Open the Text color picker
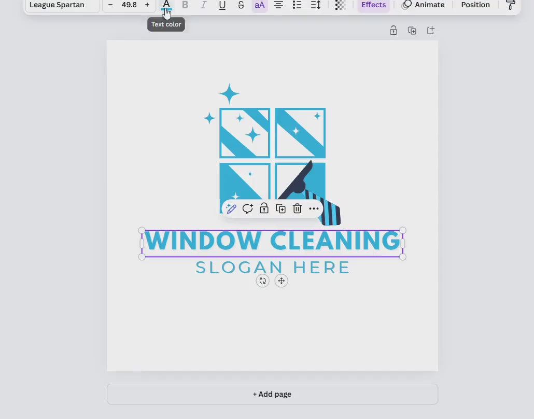 click(x=166, y=5)
